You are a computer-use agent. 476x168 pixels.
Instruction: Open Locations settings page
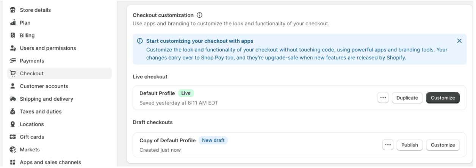(x=32, y=124)
